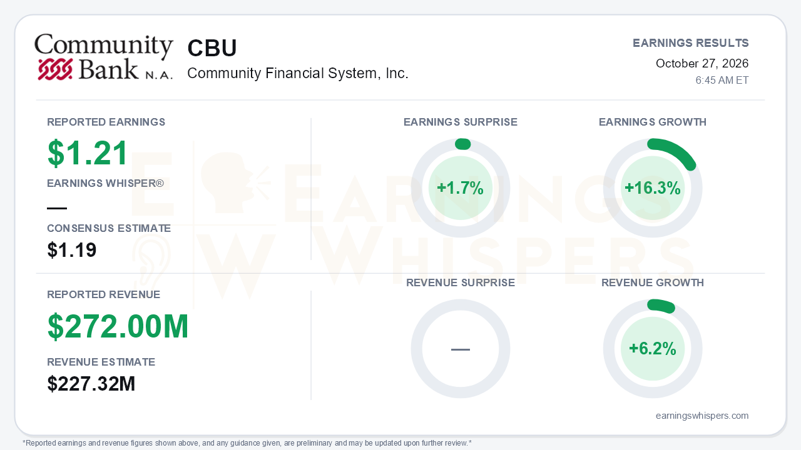
Task: Click the CONSENSUS ESTIMATE label
Action: [x=109, y=229]
